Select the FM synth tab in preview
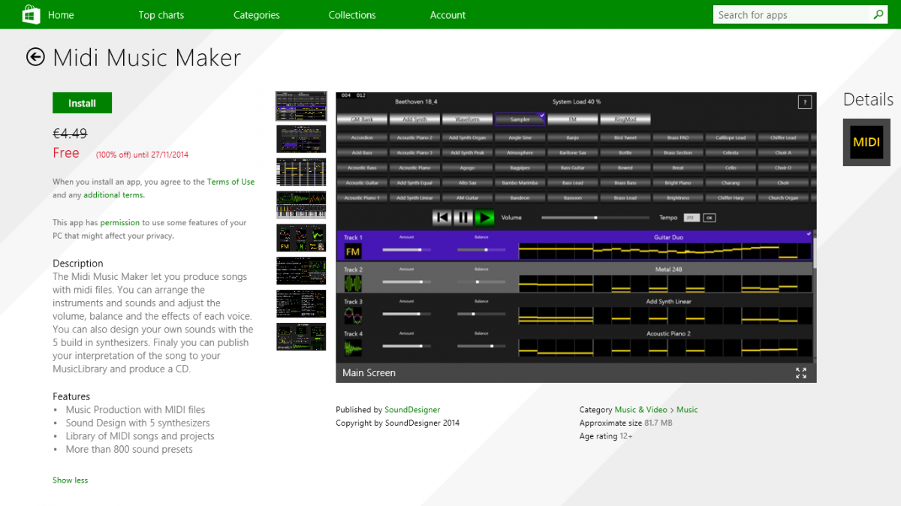 [572, 119]
